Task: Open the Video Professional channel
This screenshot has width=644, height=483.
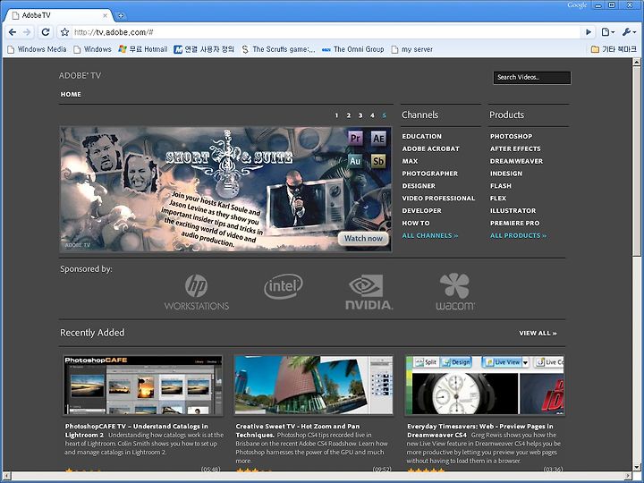Action: tap(438, 198)
